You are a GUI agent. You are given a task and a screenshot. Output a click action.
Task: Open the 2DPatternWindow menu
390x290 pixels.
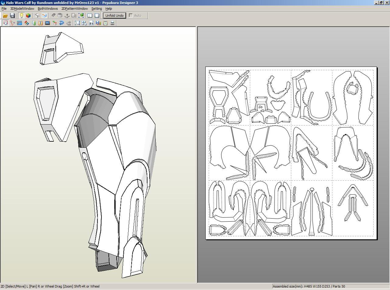tap(75, 9)
